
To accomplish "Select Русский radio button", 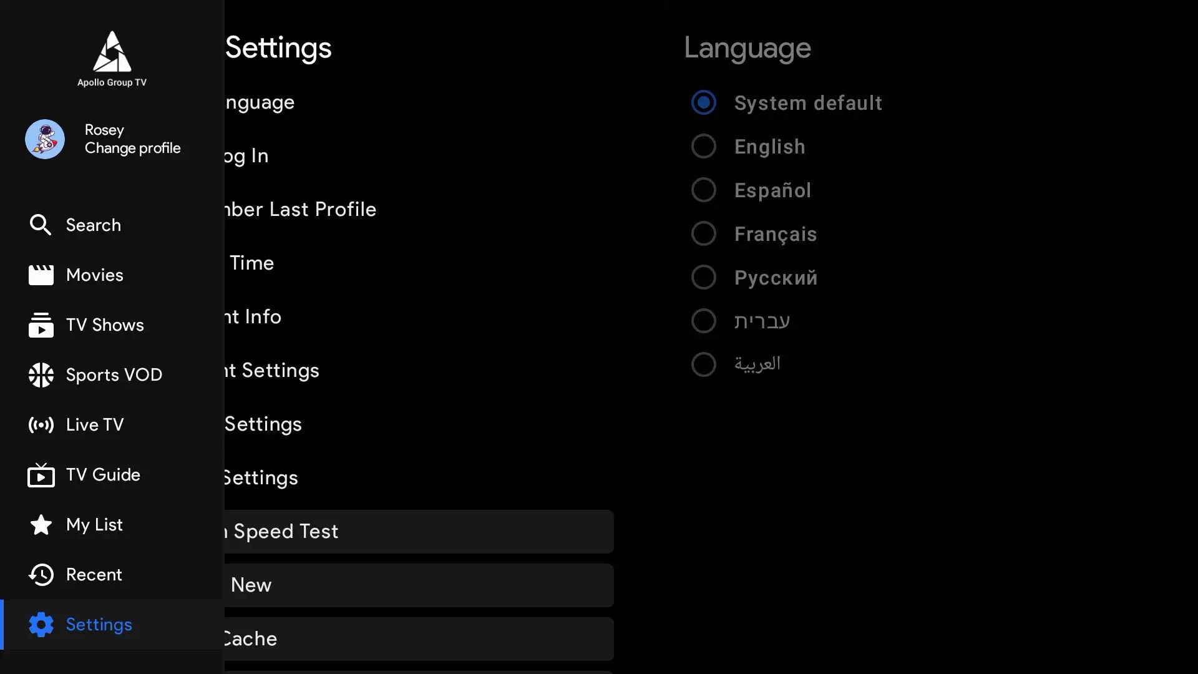I will (703, 278).
